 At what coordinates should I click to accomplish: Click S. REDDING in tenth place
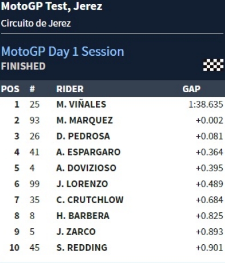[x=82, y=248]
